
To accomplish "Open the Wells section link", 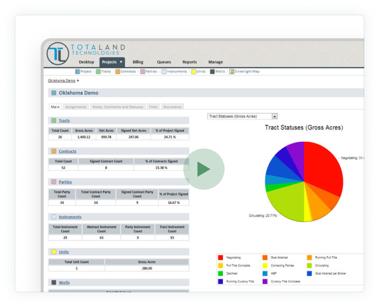I will [x=64, y=282].
